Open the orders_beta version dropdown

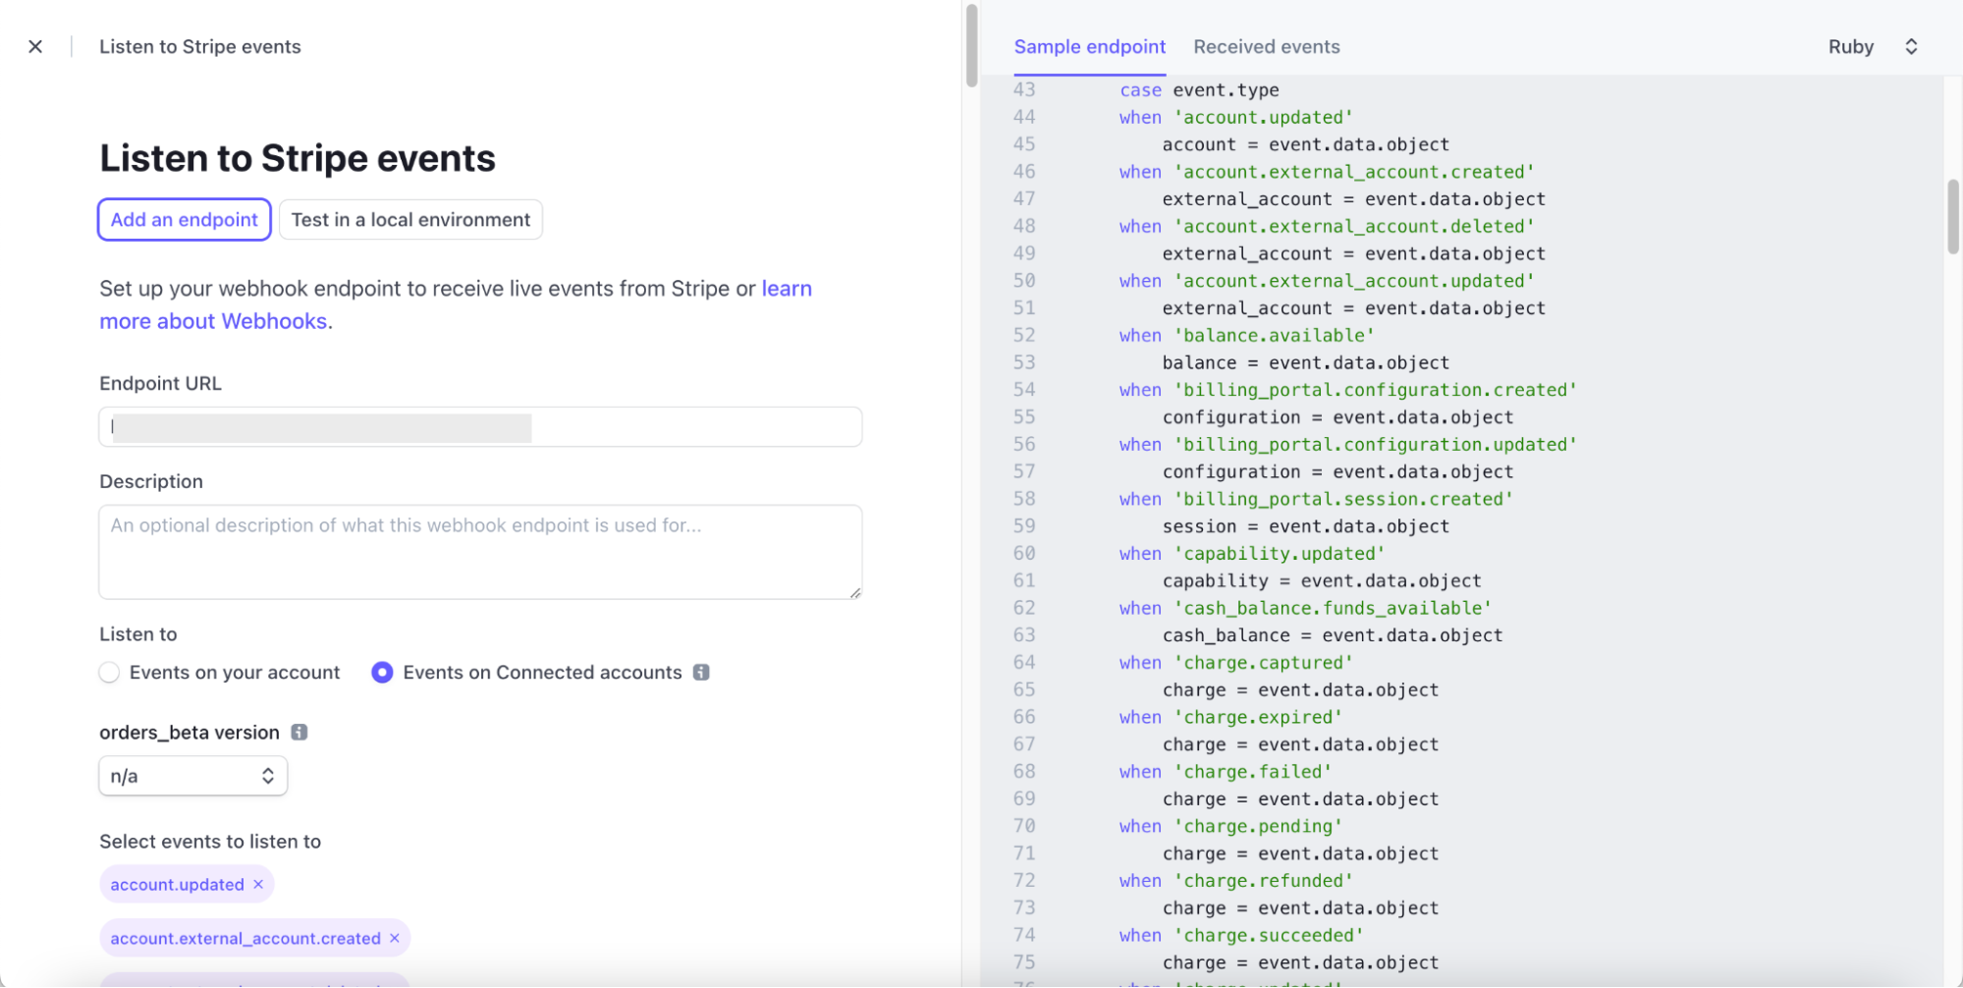(192, 776)
